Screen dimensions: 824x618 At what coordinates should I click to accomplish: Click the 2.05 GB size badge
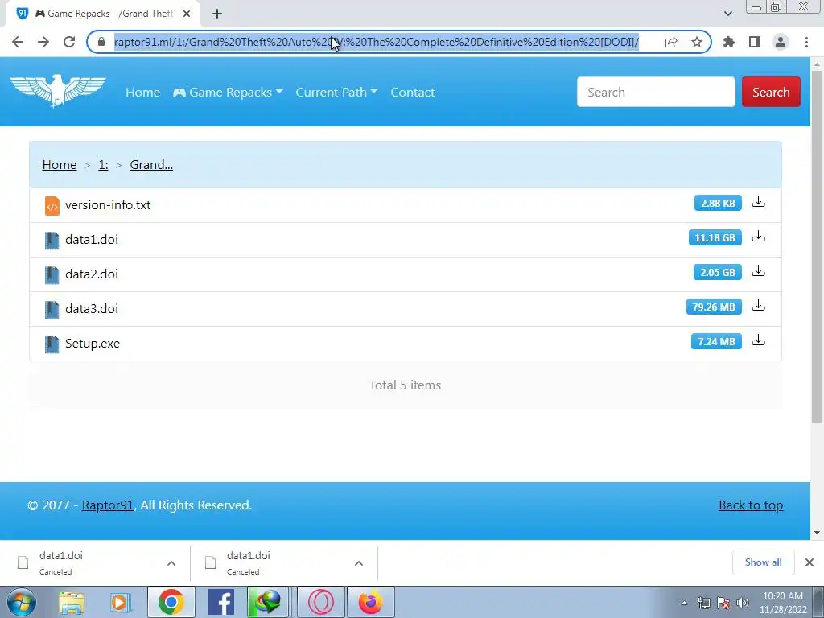717,272
